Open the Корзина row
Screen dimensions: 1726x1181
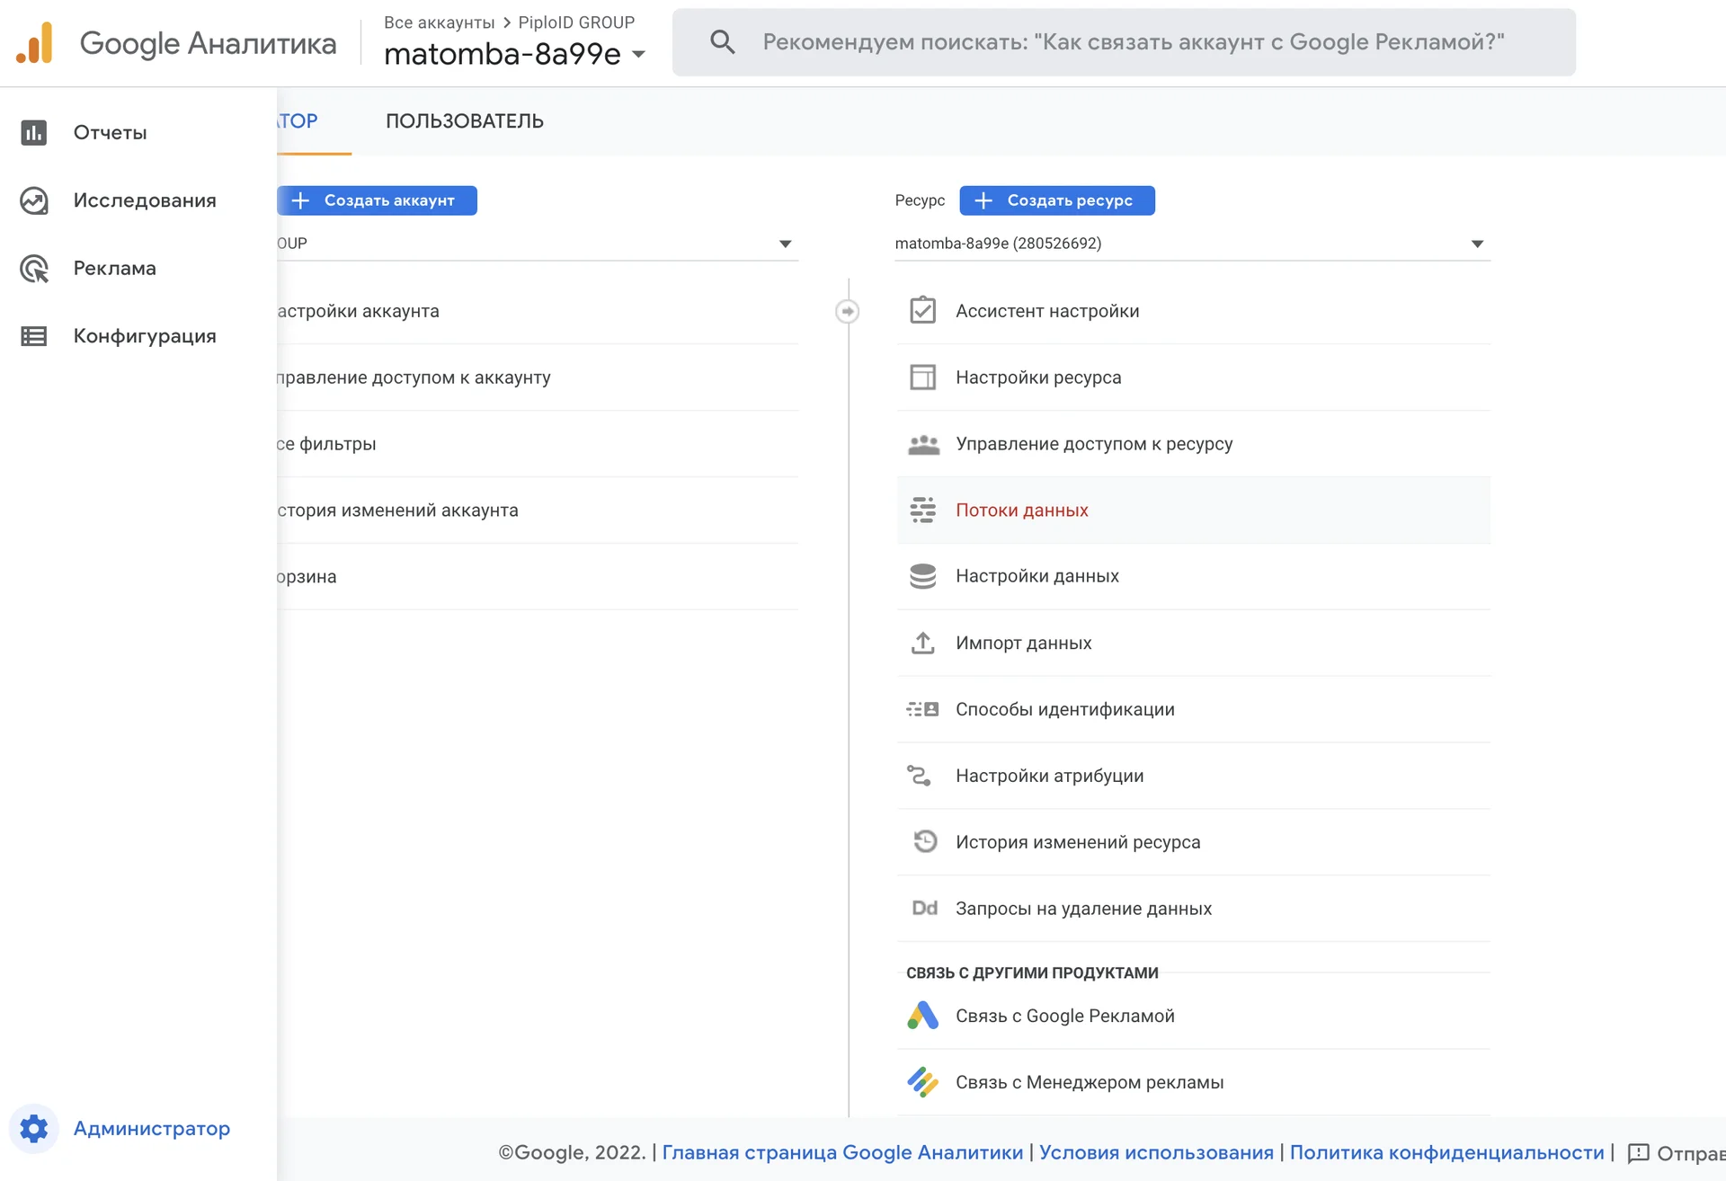coord(538,576)
